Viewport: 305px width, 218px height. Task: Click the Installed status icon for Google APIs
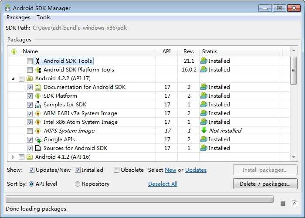pos(204,139)
